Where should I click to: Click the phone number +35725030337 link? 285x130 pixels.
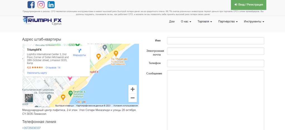pos(31,128)
